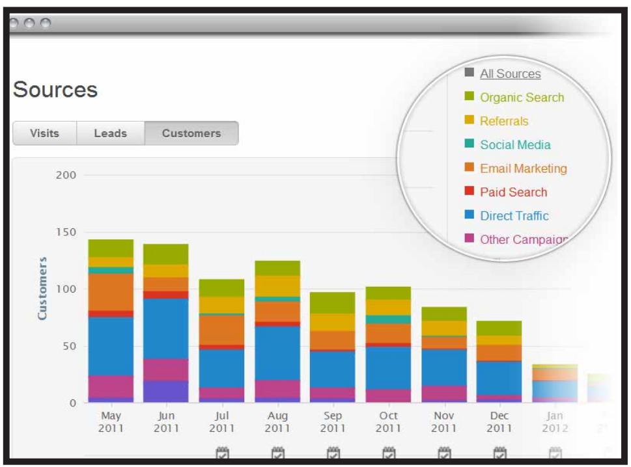Image resolution: width=631 pixels, height=467 pixels.
Task: Toggle the Referrals legend entry
Action: (504, 121)
